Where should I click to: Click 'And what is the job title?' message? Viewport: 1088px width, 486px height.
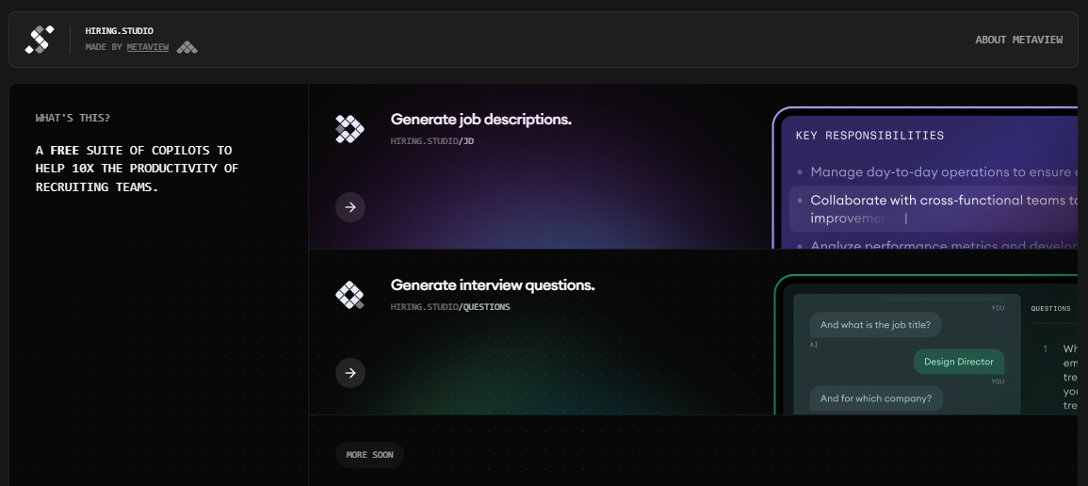(876, 324)
